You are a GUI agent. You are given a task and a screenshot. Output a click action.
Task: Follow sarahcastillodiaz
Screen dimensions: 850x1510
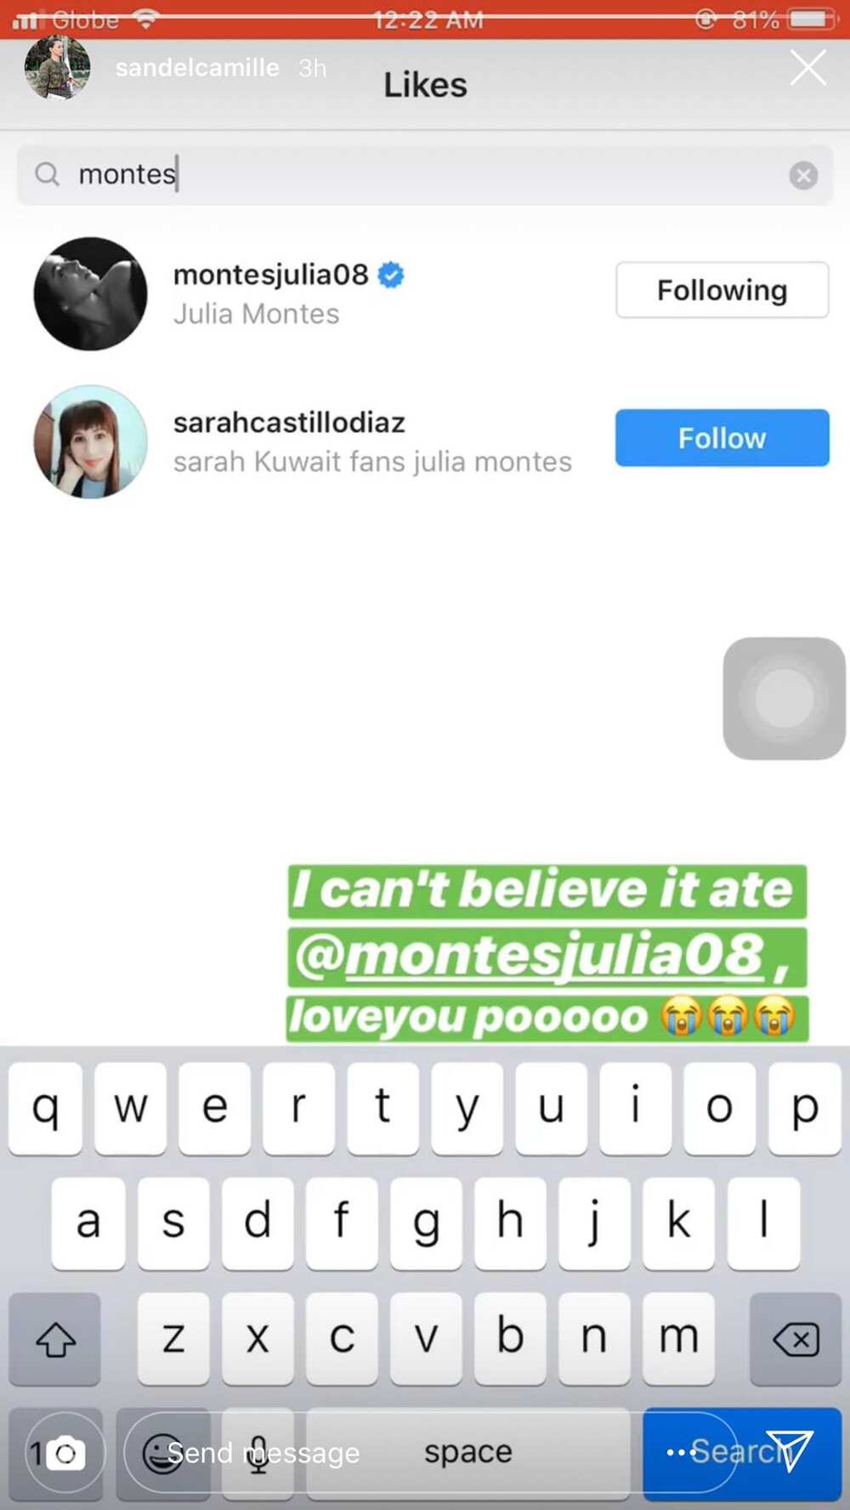[x=722, y=438]
